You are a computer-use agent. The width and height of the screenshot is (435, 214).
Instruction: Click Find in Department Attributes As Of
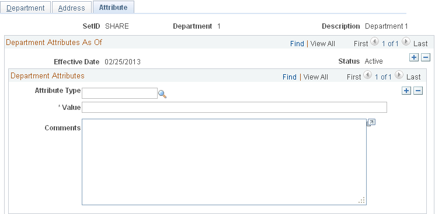(297, 44)
